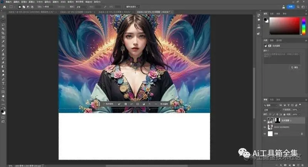This screenshot has width=308, height=167.
Task: Click the Search icon at top right
Action: (x=298, y=7)
